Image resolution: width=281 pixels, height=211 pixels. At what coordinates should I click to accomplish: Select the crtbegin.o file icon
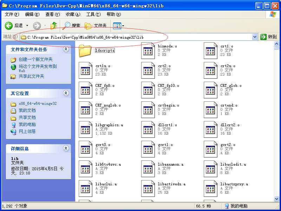(148, 110)
